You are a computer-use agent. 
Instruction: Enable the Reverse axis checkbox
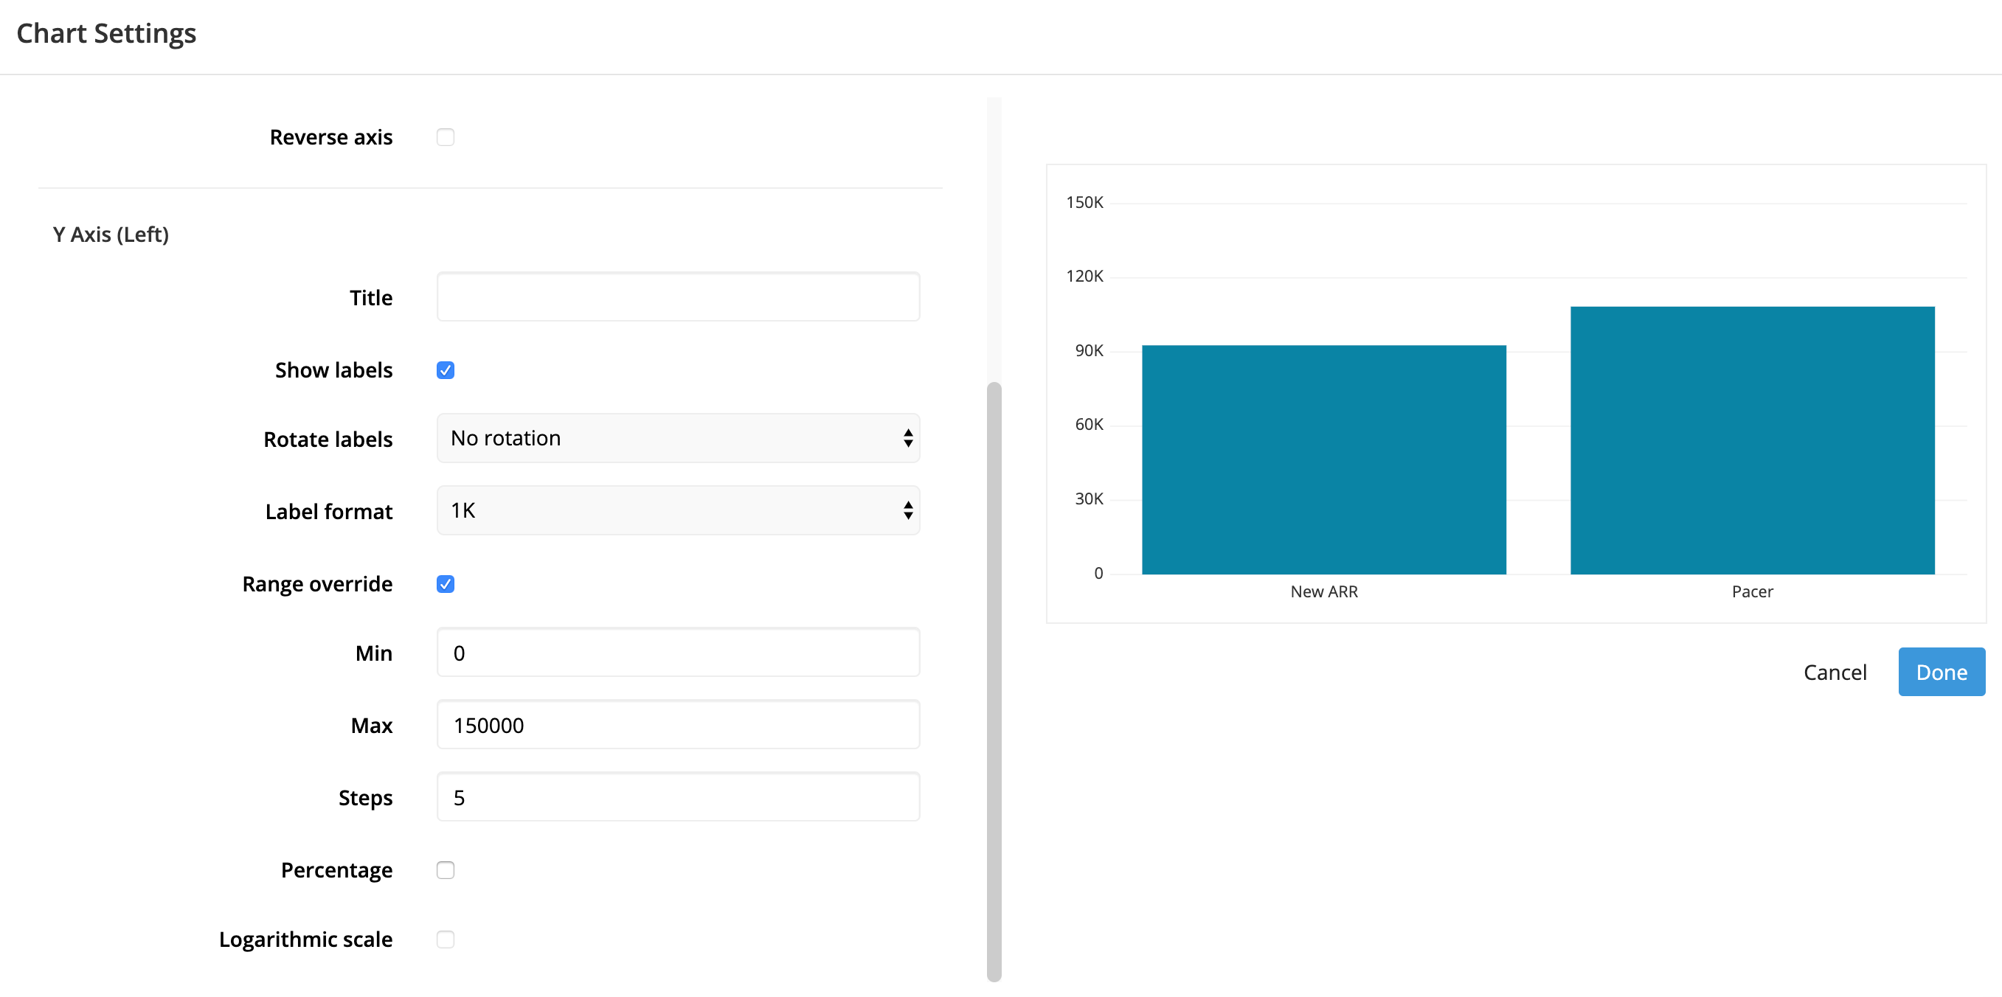[x=446, y=138]
